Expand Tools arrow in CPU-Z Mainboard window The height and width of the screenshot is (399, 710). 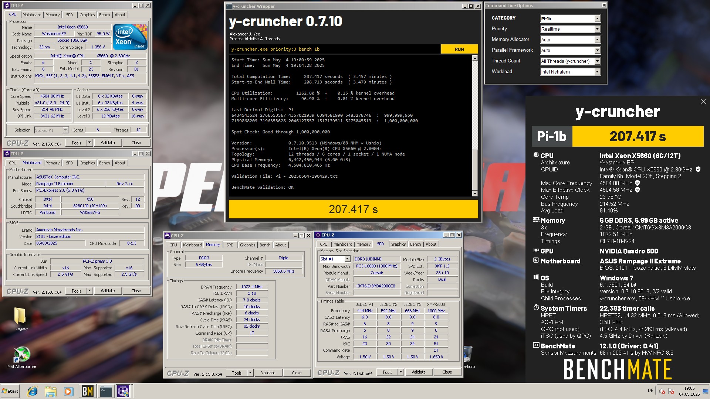(x=89, y=291)
